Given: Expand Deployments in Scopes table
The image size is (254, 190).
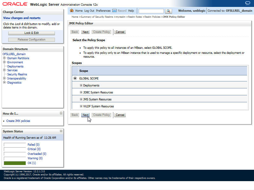Looking at the screenshot, I should tap(81, 85).
